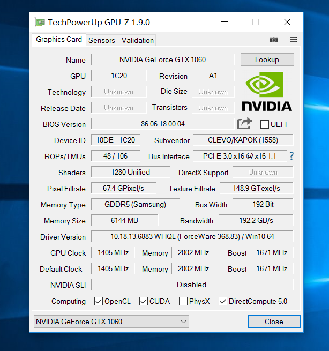Click the BIOS share/export arrow icon
This screenshot has width=329, height=351.
(x=244, y=123)
